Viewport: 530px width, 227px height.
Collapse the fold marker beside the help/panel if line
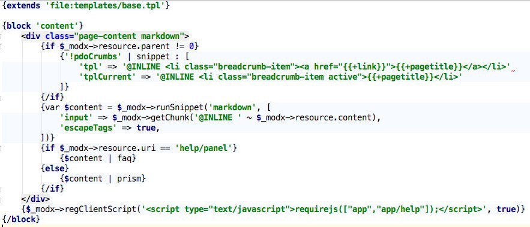tap(1, 148)
